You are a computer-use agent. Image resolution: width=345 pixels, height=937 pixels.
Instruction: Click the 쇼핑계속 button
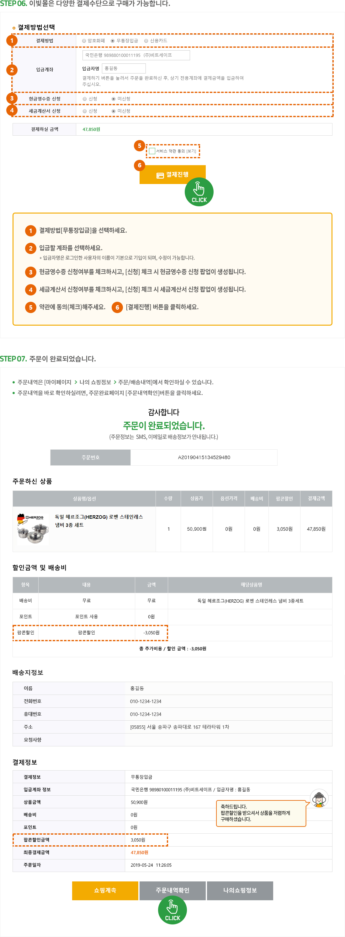point(105,891)
